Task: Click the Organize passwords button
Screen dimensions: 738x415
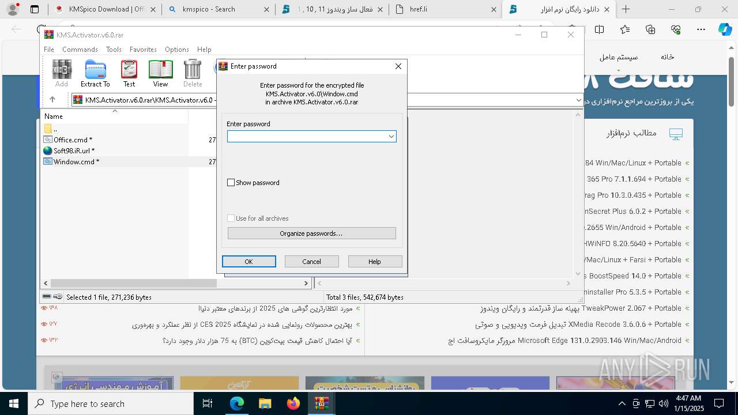Action: pyautogui.click(x=311, y=233)
